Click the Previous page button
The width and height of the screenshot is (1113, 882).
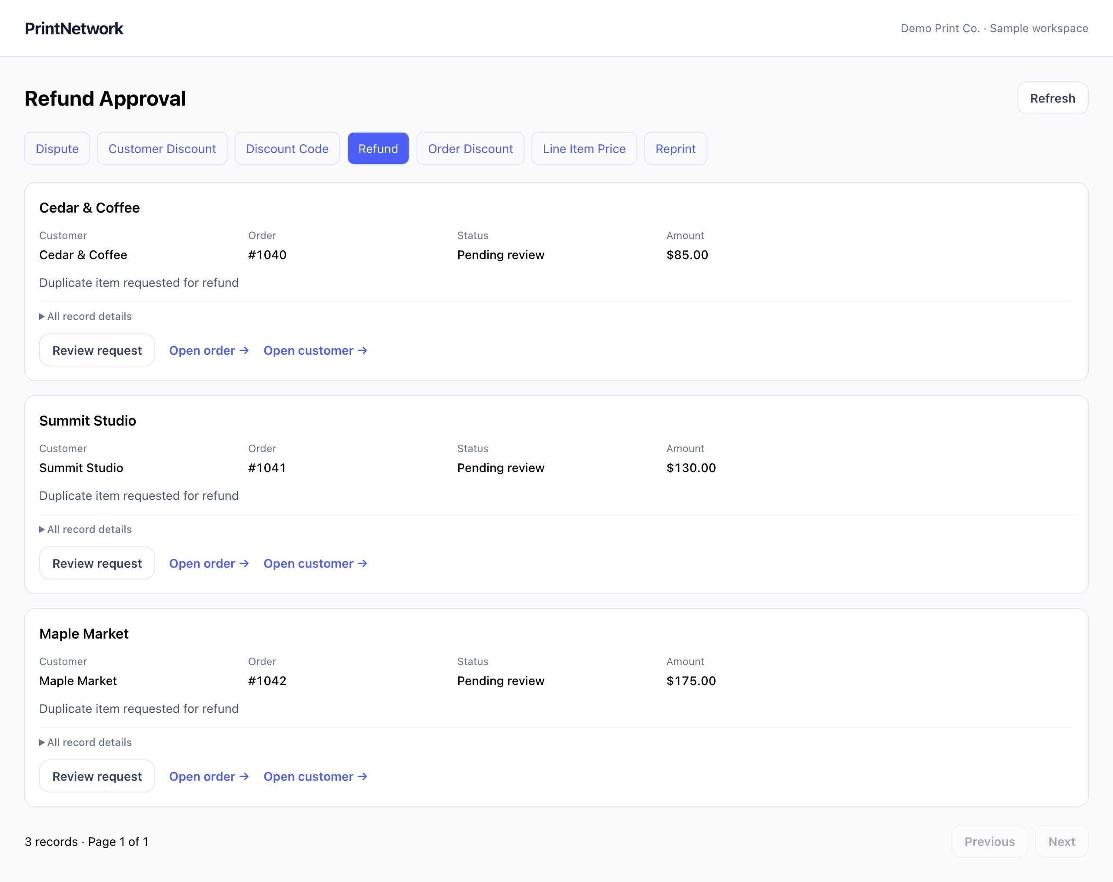point(990,841)
